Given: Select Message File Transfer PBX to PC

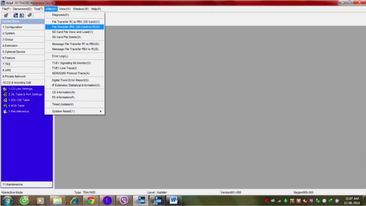Looking at the screenshot, I should [75, 49].
